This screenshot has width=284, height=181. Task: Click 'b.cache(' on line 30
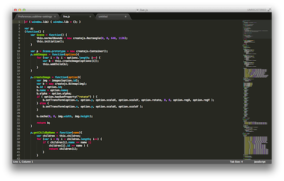43,116
